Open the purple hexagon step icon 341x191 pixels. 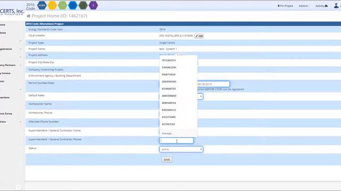(x=93, y=5)
